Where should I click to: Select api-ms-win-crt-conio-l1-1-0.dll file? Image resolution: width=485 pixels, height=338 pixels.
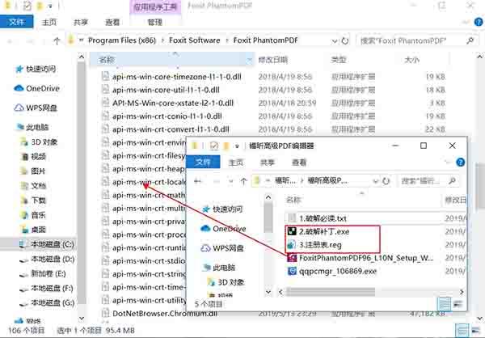[x=167, y=116]
